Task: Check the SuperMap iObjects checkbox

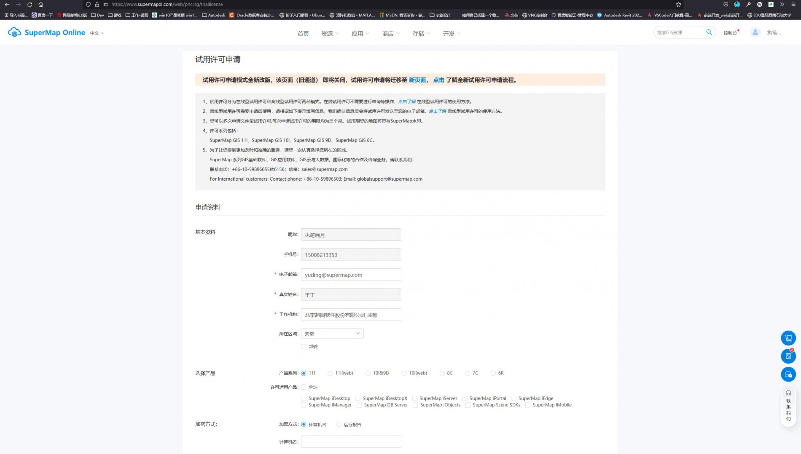Action: pos(415,405)
